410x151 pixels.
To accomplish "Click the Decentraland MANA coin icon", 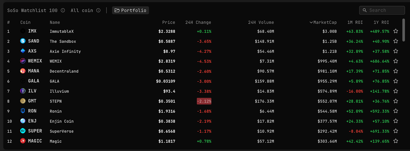I will [23, 71].
